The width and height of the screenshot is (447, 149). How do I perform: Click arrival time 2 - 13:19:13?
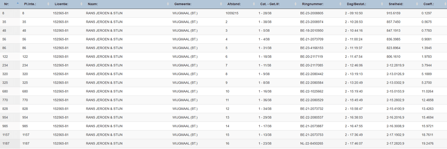click(x=354, y=74)
